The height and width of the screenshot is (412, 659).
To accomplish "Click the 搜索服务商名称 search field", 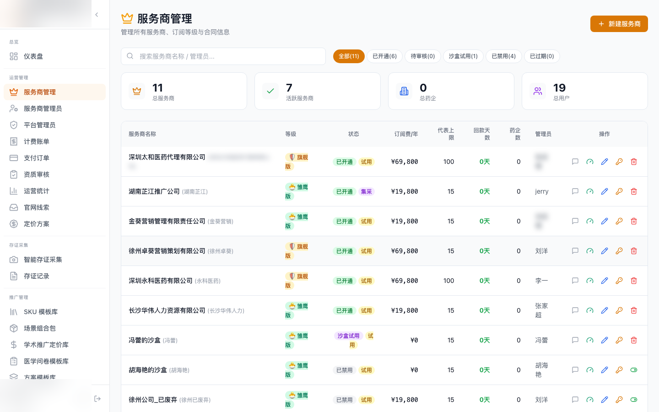I will (223, 56).
